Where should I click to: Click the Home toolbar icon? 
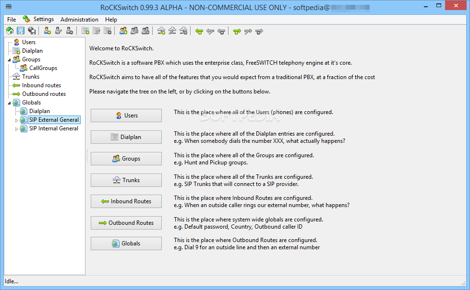coord(10,31)
